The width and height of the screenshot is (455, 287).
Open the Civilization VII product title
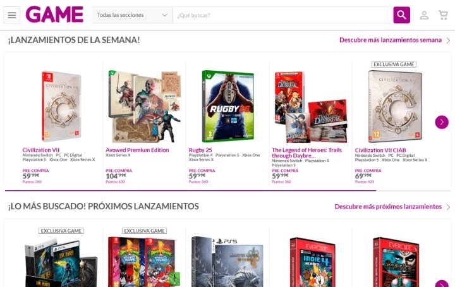click(41, 150)
